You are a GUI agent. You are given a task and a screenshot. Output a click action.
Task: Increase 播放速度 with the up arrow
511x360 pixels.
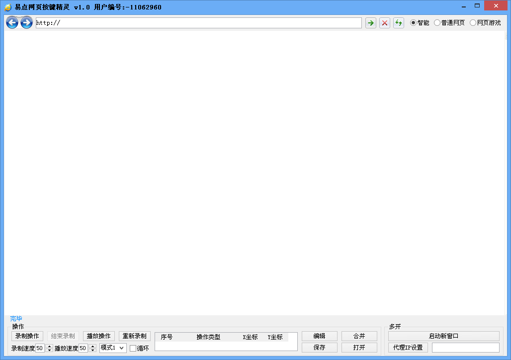[x=92, y=346]
